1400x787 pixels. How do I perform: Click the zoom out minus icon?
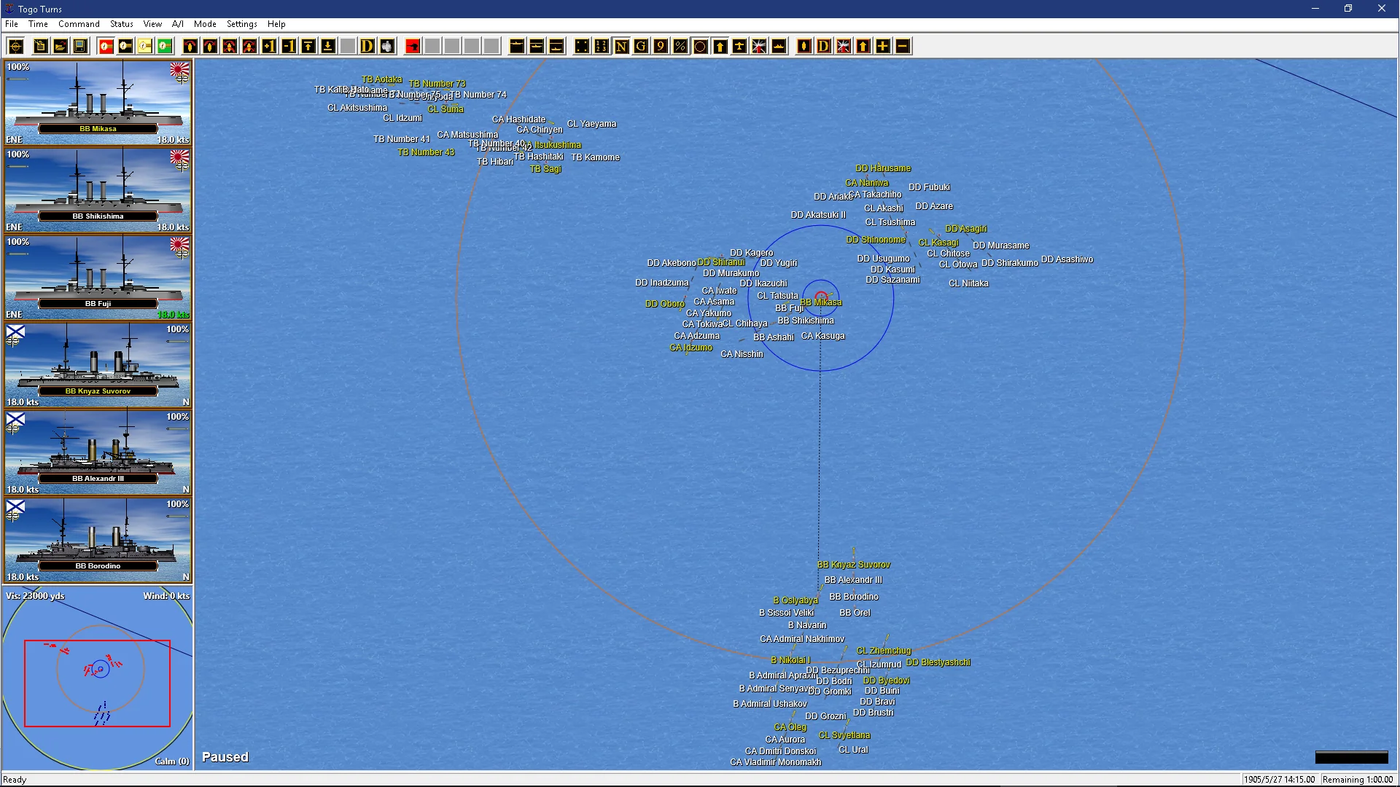pyautogui.click(x=903, y=47)
